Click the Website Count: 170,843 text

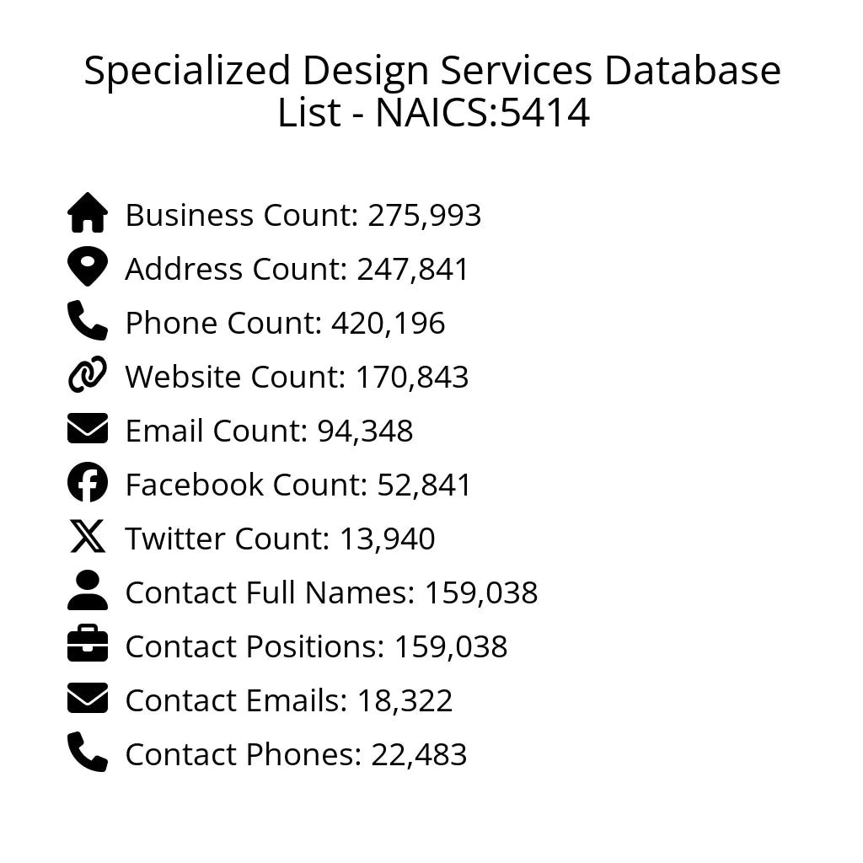point(297,378)
